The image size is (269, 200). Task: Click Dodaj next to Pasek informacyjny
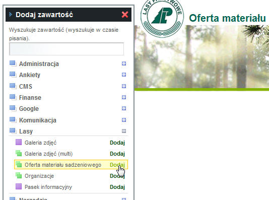117,187
